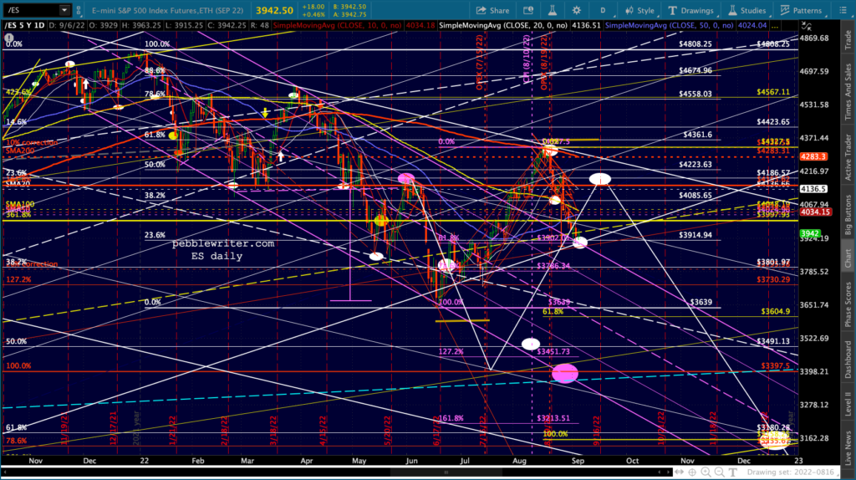The height and width of the screenshot is (480, 856).
Task: Click last price 3942.50
Action: 274,10
